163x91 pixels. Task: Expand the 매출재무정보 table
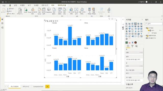click(x=145, y=36)
